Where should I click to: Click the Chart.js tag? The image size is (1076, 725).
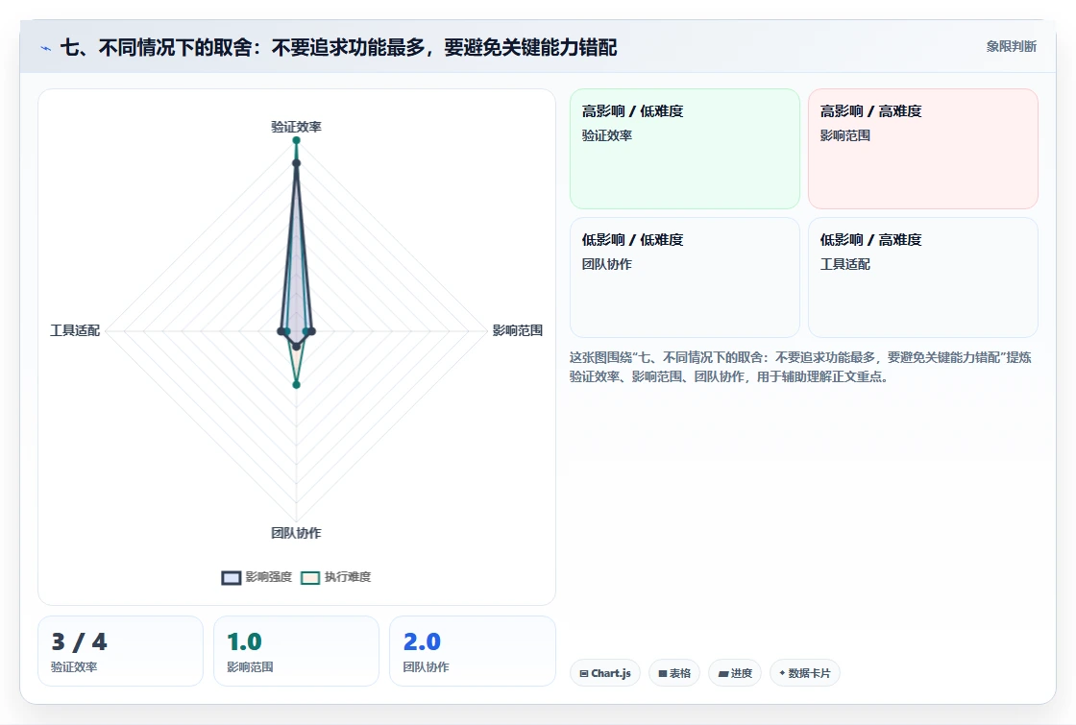coord(605,673)
